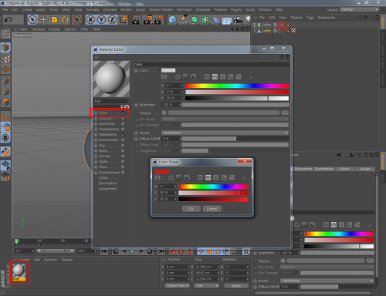Enable the Environment channel checkbox
386x296 pixels.
pos(123,140)
